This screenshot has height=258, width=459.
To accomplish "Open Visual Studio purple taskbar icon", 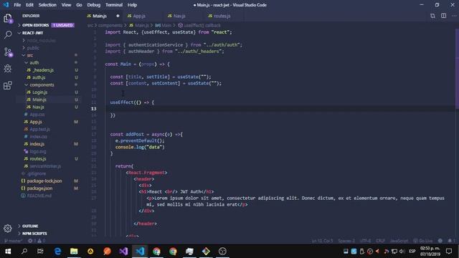I will pos(123,252).
